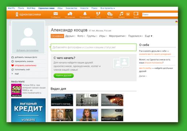The height and width of the screenshot is (131, 187).
Task: Open метеорит в кургане video thumbnail
Action: point(62,100)
